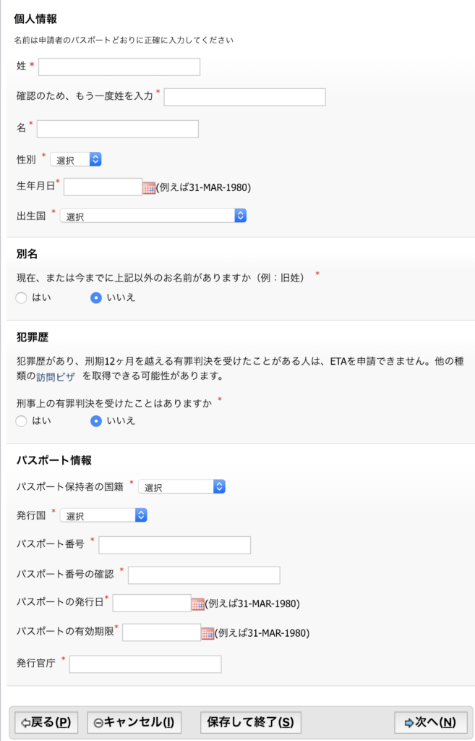Screen dimensions: 475x741
Task: Open the 性別 dropdown
Action: coord(75,159)
